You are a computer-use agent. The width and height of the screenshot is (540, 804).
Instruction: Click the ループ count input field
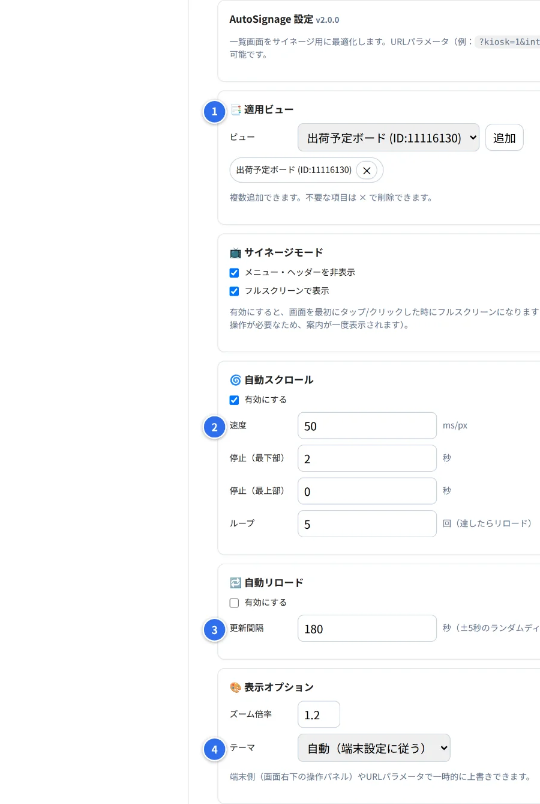pyautogui.click(x=367, y=524)
